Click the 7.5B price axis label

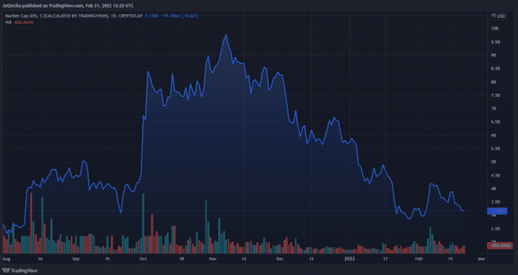[496, 96]
